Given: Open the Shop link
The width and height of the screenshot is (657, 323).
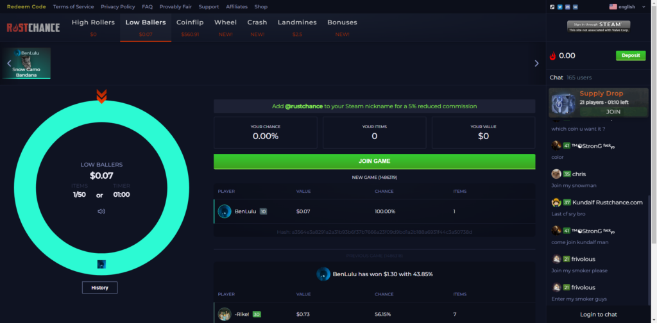Looking at the screenshot, I should 260,6.
